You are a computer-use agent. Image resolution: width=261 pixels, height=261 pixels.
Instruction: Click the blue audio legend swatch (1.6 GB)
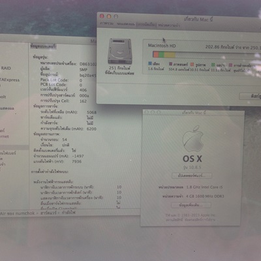(x=150, y=63)
